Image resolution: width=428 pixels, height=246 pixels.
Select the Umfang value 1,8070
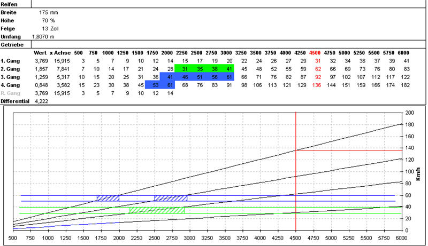39,36
